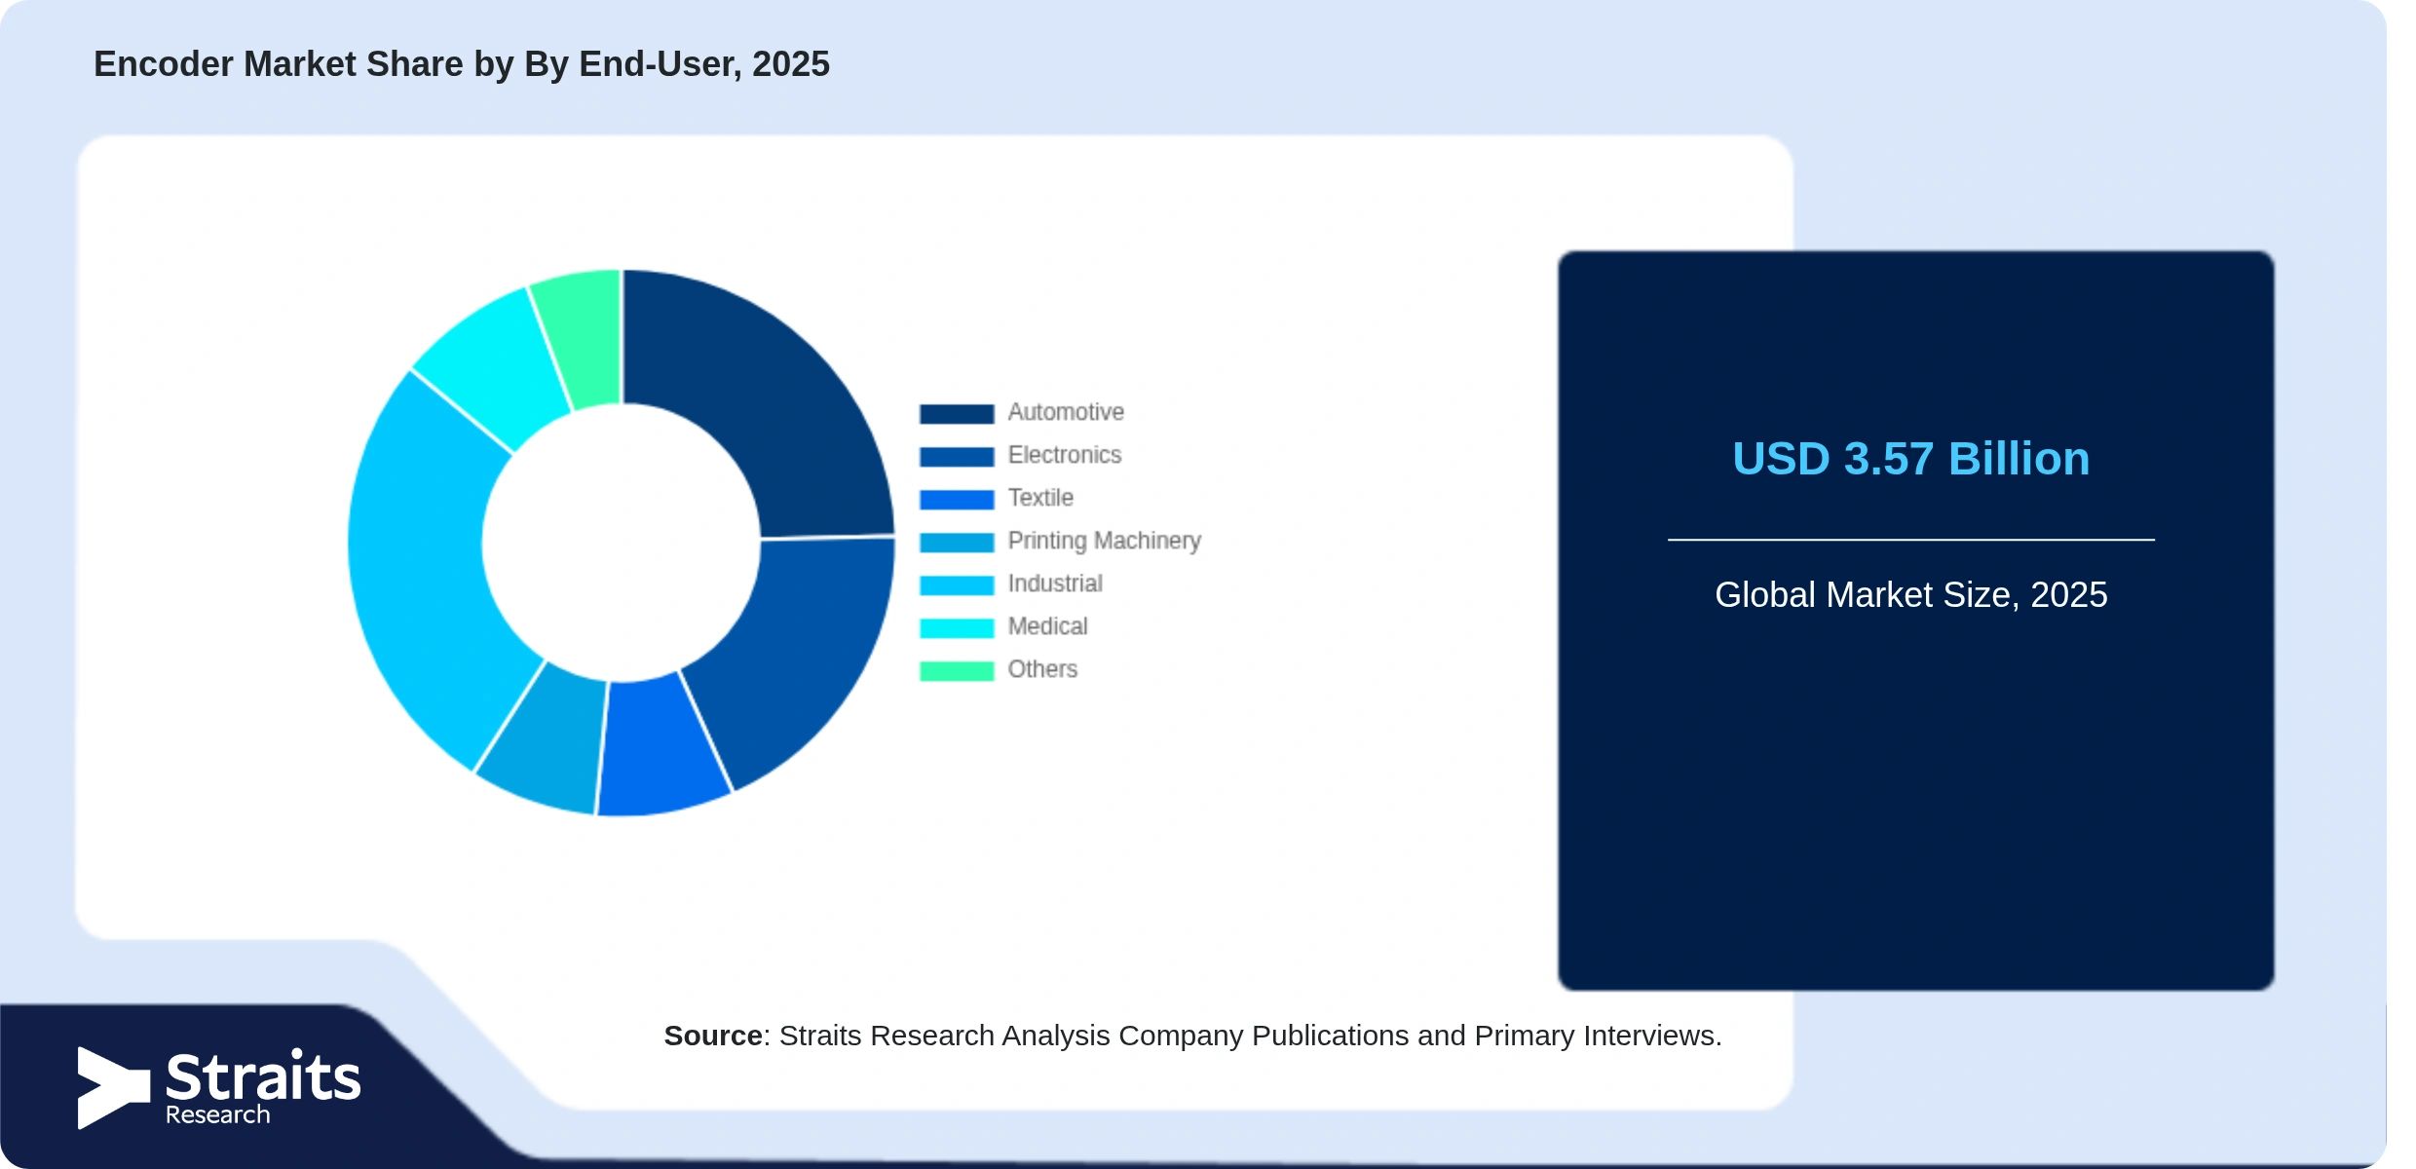Click the Printing Machinery legend swatch
2416x1169 pixels.
957,542
